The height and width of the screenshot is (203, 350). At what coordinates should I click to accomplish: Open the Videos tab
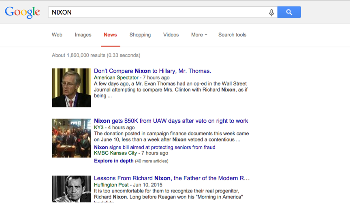(x=171, y=35)
